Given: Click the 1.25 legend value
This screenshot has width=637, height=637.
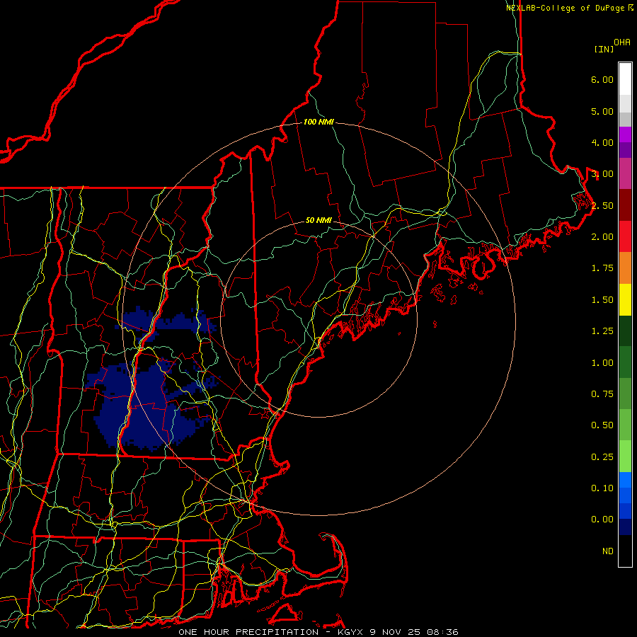Looking at the screenshot, I should tap(602, 331).
